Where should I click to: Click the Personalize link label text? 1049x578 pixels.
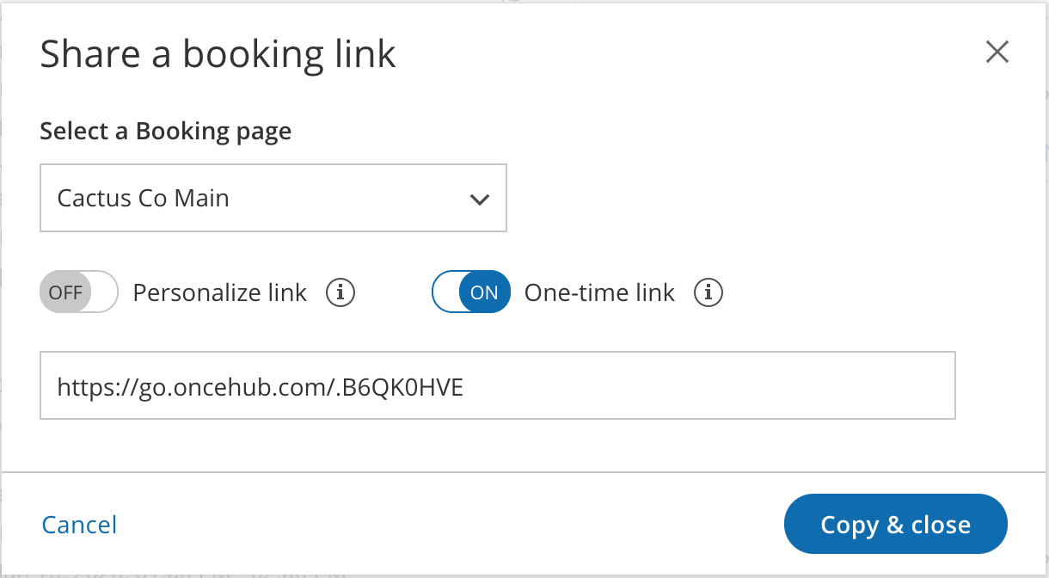point(219,292)
